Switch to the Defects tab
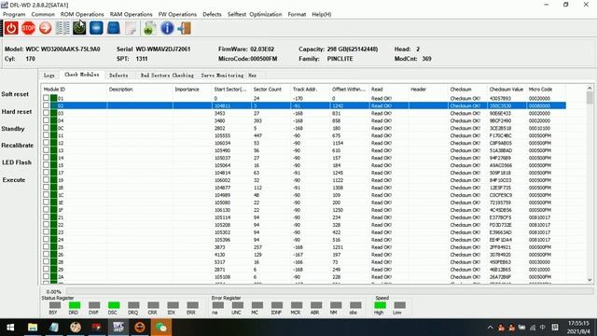Image resolution: width=597 pixels, height=336 pixels. (x=118, y=75)
